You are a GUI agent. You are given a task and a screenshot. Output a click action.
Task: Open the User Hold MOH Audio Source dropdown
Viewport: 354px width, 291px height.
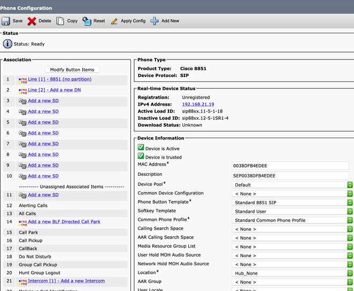click(x=292, y=256)
